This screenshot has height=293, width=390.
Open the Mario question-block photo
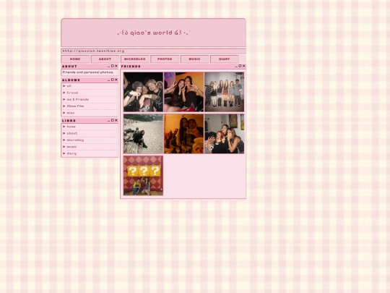[x=143, y=176]
